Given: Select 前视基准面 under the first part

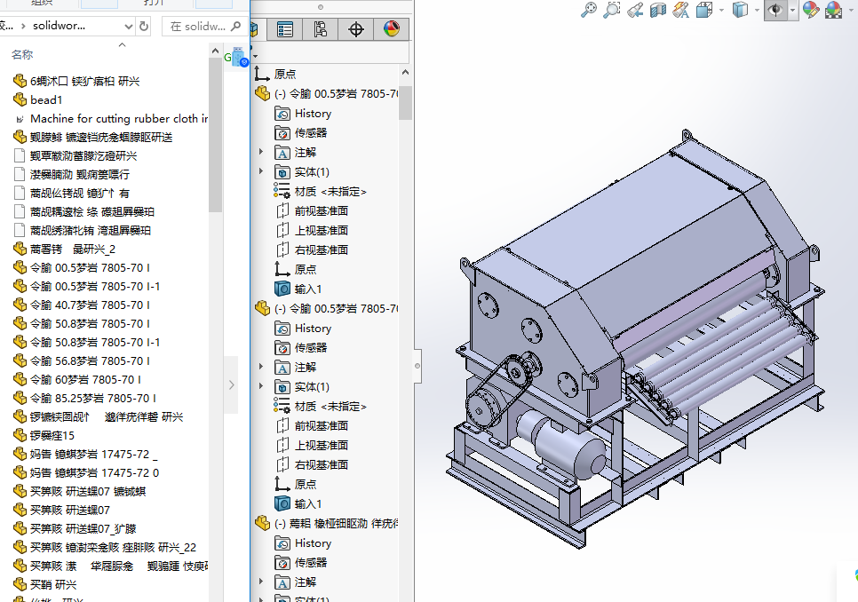Looking at the screenshot, I should click(x=321, y=210).
